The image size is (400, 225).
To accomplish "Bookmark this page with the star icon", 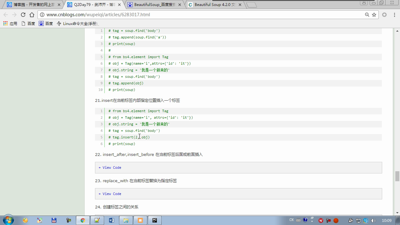I will point(374,15).
